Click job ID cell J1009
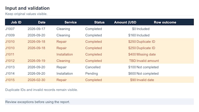Viewport: 199px width, 112px height. pos(10,35)
